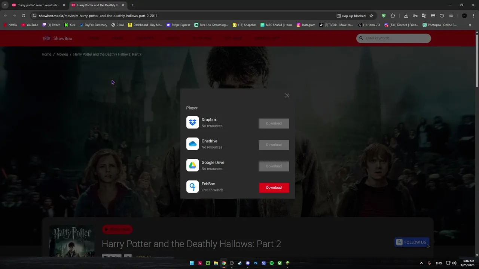Image resolution: width=479 pixels, height=269 pixels.
Task: Go to Home breadcrumb link
Action: [x=46, y=54]
